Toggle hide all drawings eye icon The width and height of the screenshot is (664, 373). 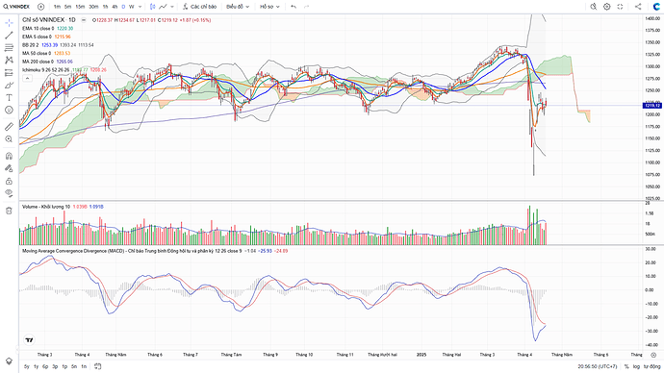point(9,193)
